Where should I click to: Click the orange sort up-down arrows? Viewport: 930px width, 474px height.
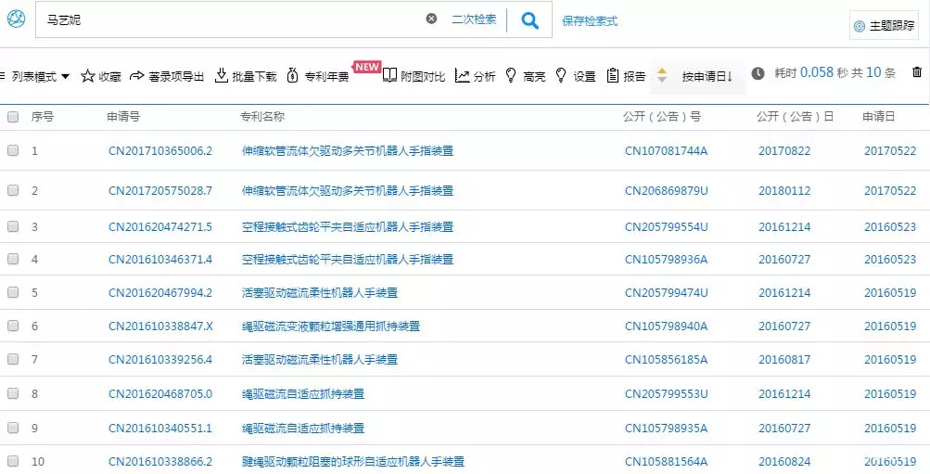(662, 75)
